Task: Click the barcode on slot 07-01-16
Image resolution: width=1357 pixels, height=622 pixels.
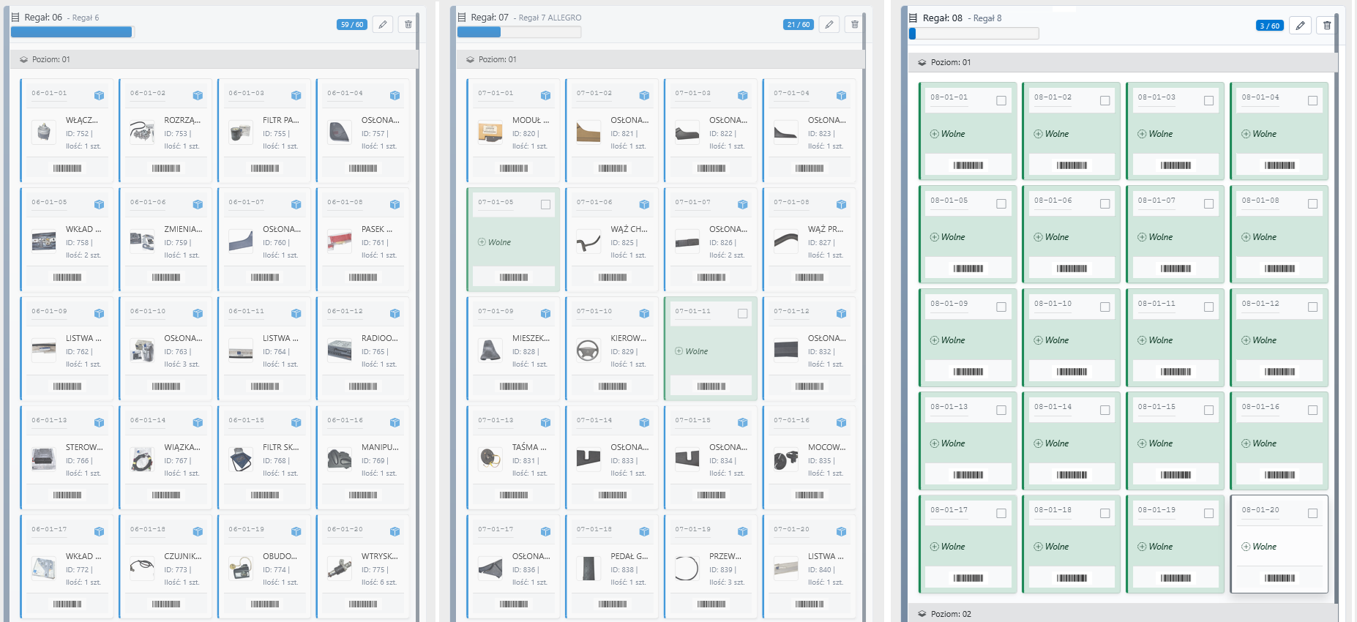Action: click(x=810, y=495)
